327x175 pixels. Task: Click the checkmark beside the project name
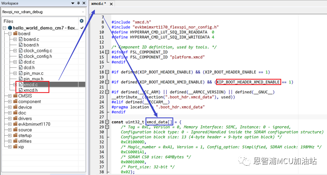pyautogui.click(x=82, y=28)
